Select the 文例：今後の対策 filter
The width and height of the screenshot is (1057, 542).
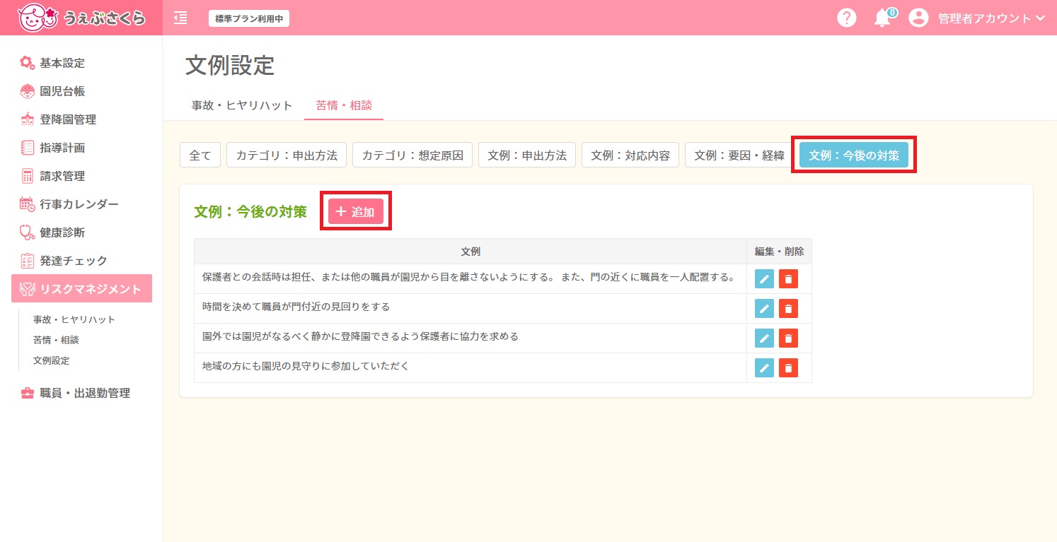854,155
